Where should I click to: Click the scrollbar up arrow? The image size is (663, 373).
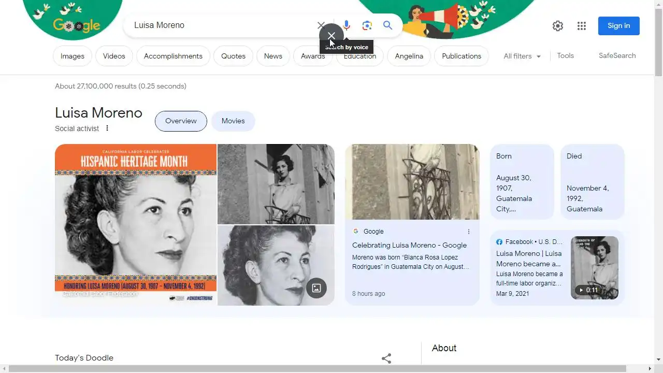[658, 4]
